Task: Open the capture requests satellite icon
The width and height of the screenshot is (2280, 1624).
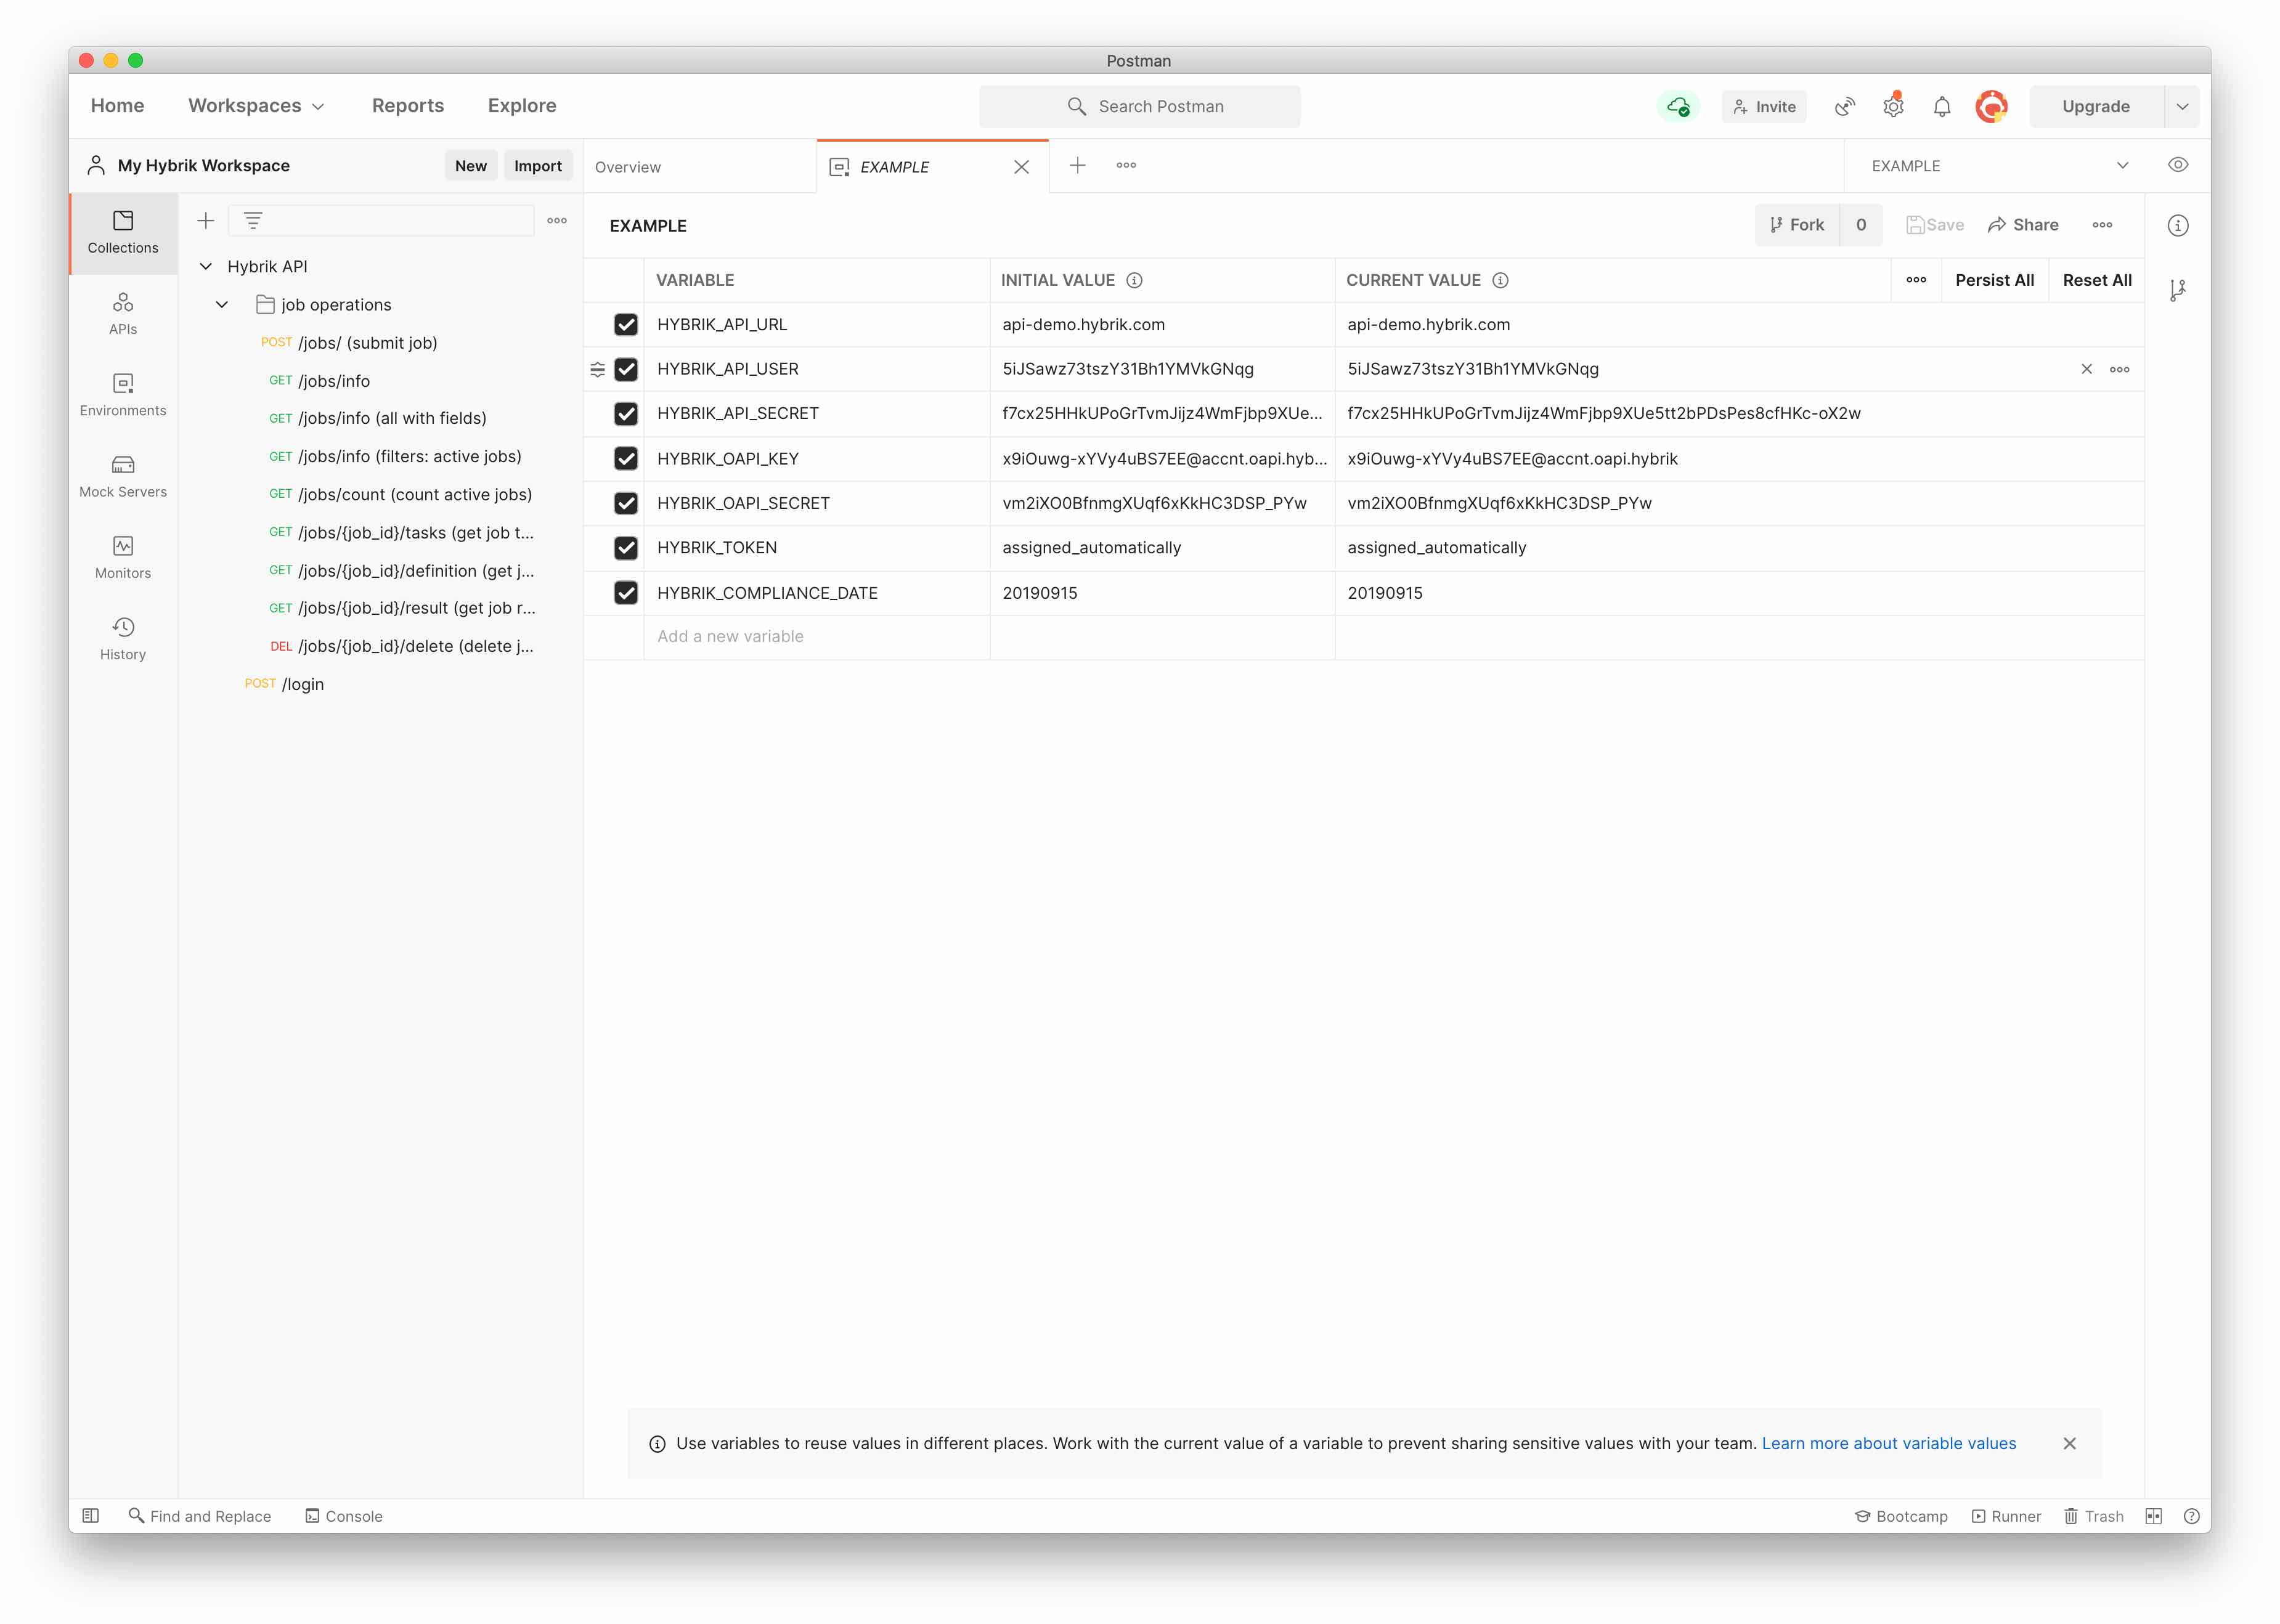Action: coord(1844,106)
